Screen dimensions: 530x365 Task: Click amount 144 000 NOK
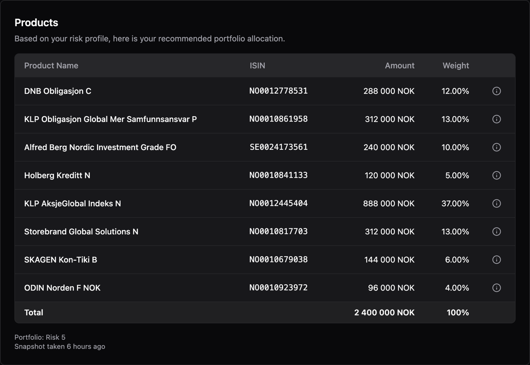(390, 260)
